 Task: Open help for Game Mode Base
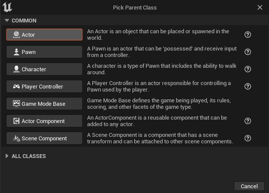point(248,104)
